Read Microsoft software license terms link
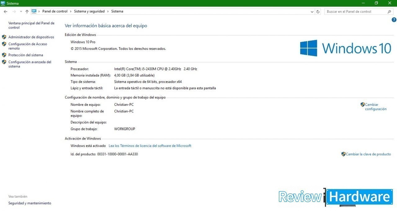The height and width of the screenshot is (211, 397). coord(150,146)
